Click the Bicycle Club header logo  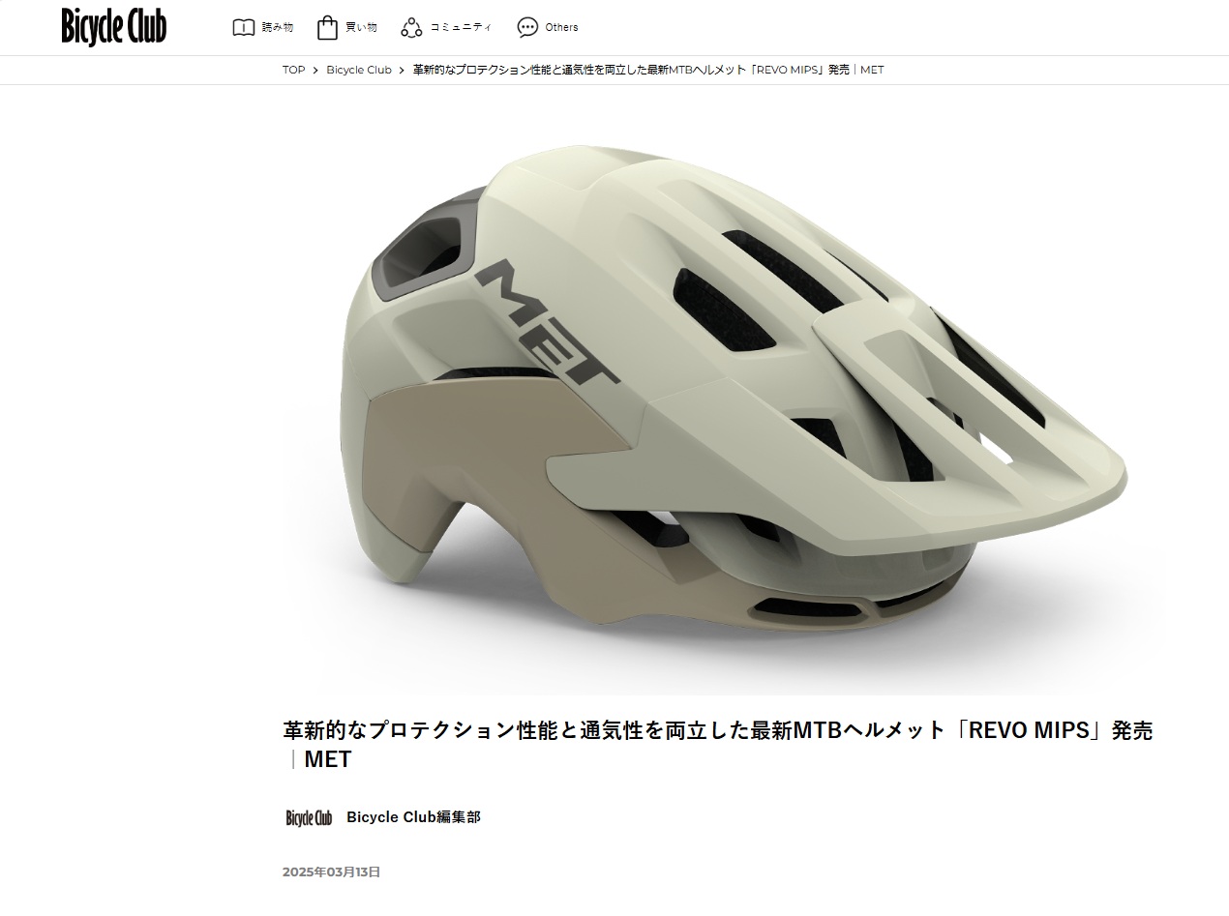click(x=114, y=26)
